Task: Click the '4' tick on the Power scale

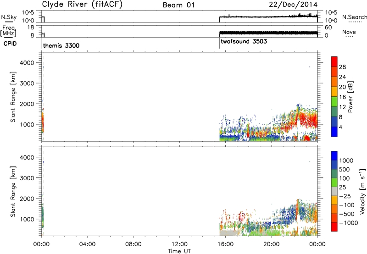Action: coord(341,127)
